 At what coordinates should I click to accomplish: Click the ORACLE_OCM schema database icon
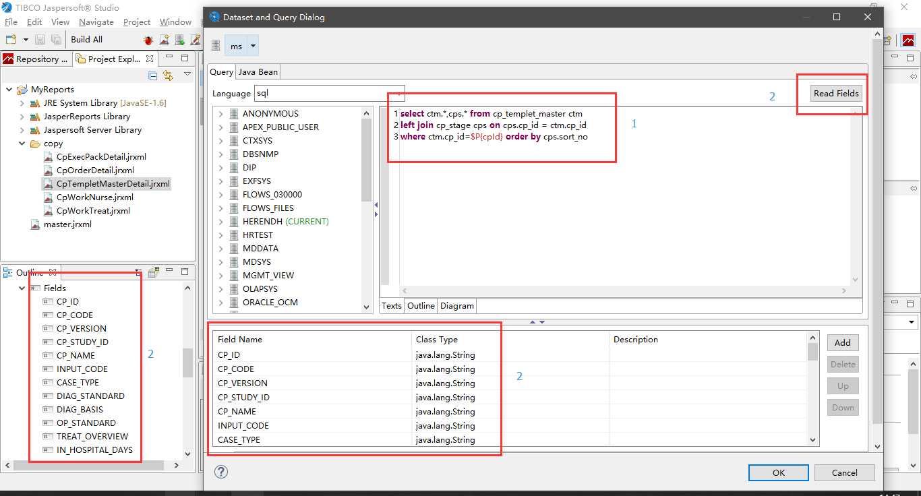pos(234,303)
